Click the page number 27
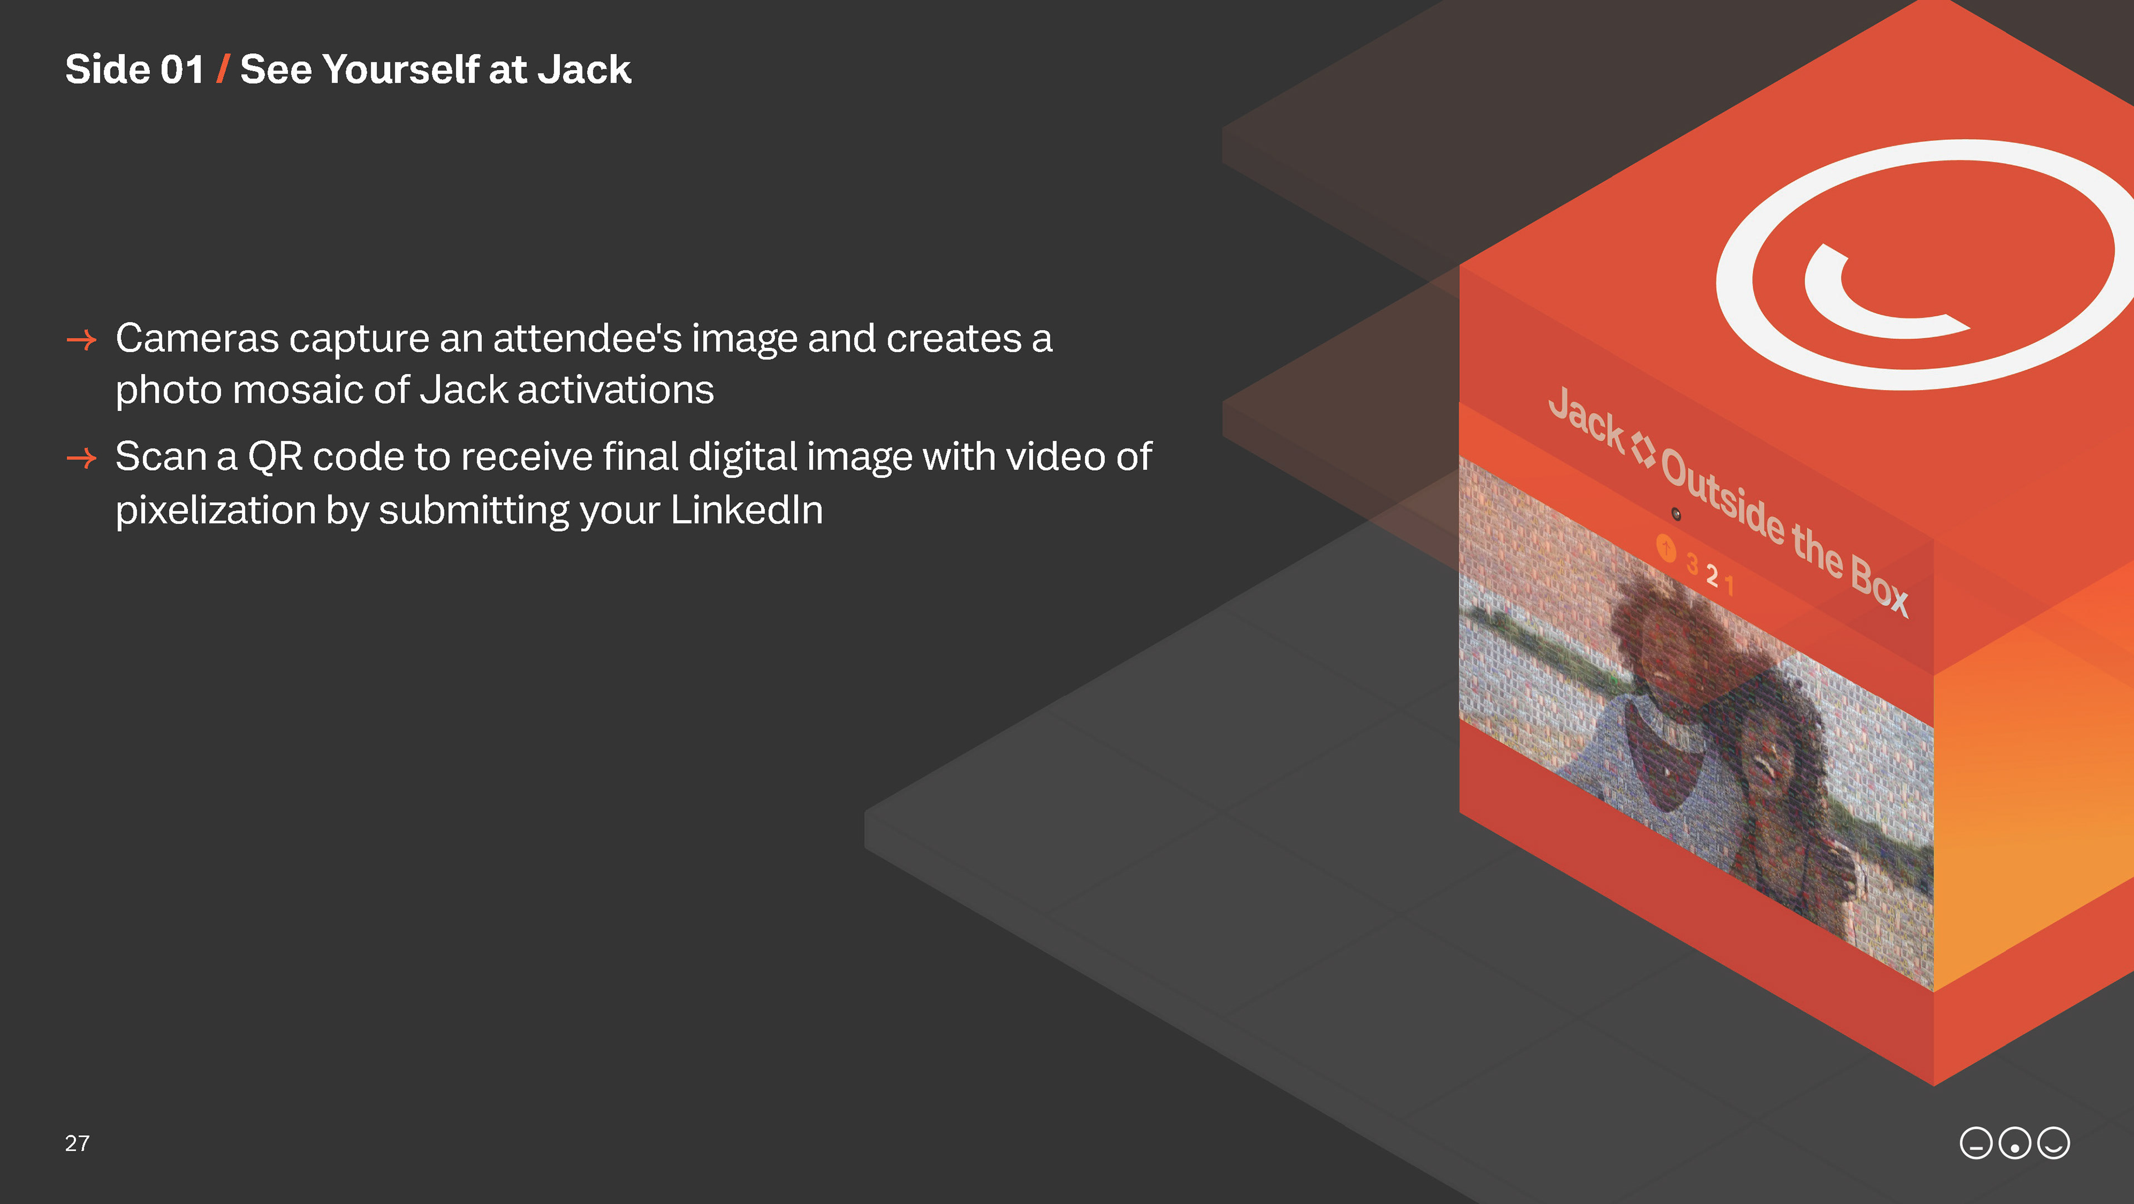 (77, 1143)
